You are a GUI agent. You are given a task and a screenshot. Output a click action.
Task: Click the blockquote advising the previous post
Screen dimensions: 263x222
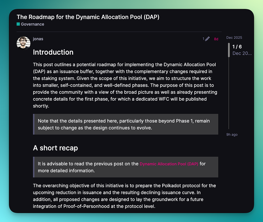(x=126, y=167)
